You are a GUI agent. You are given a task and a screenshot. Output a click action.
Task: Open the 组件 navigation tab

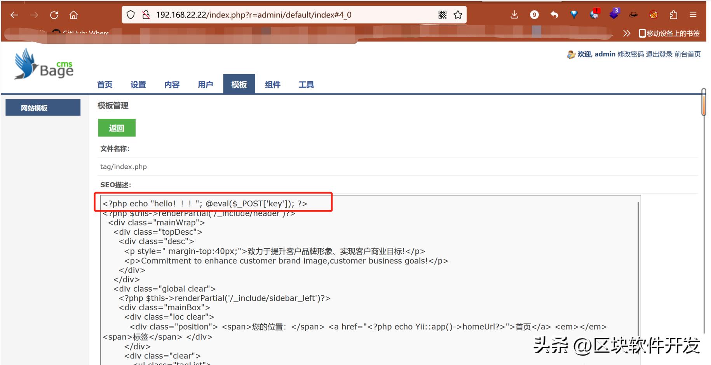coord(273,85)
